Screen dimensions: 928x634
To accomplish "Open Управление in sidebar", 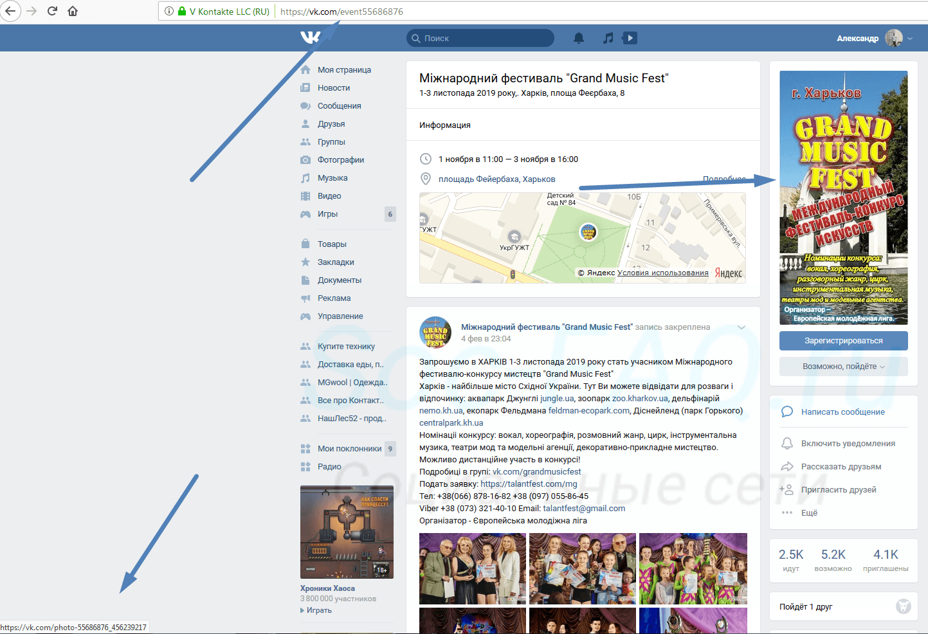I will point(340,316).
